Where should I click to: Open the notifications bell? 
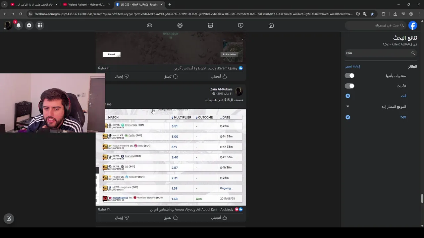(x=19, y=25)
